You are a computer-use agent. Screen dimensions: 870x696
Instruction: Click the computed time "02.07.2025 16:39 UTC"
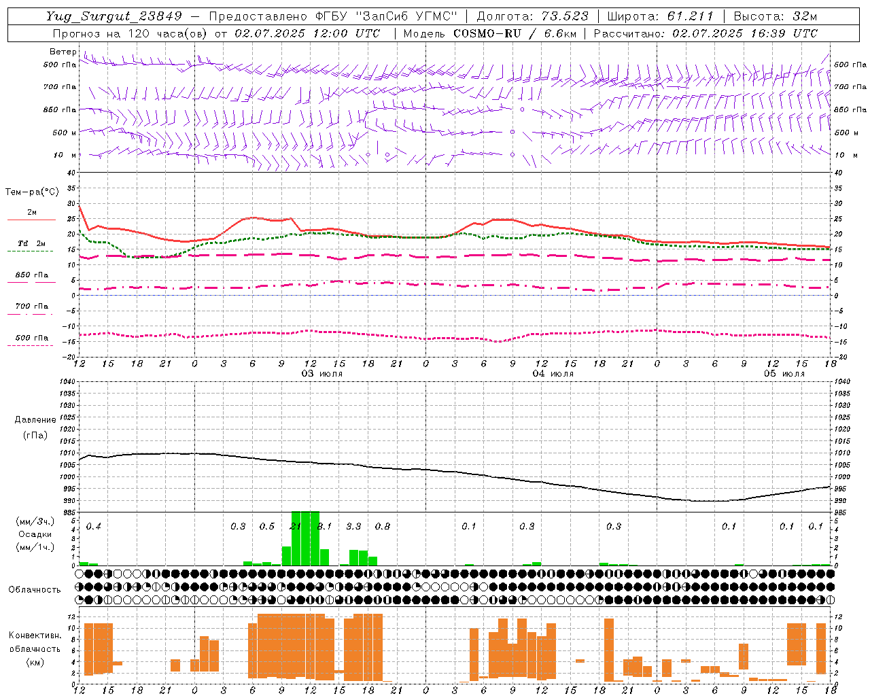click(x=745, y=33)
